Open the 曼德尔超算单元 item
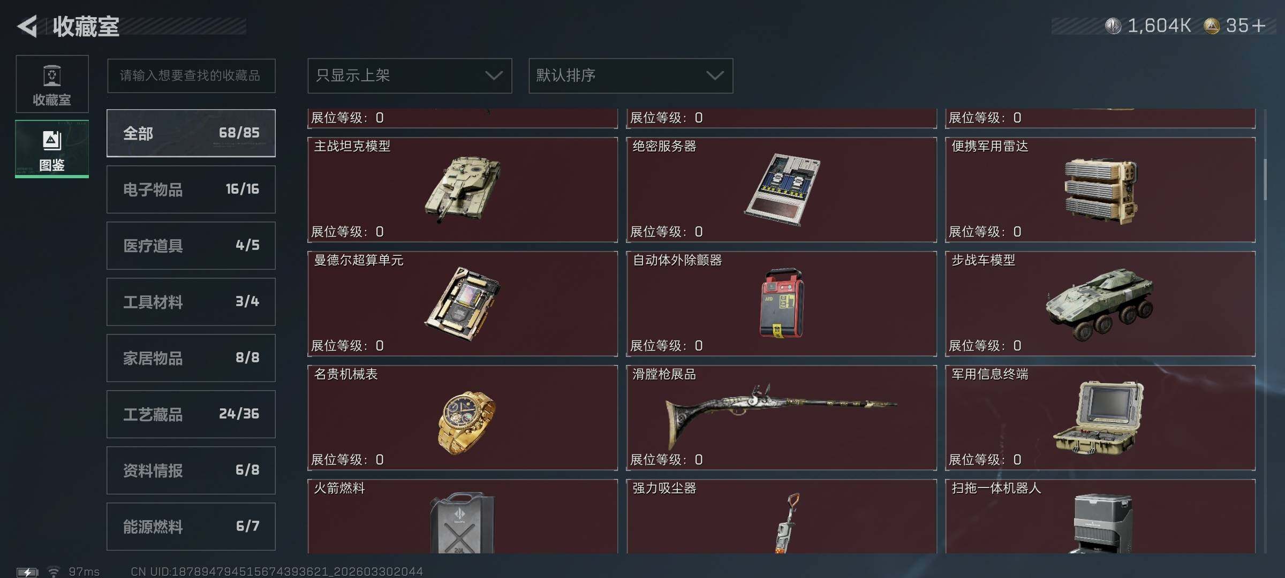Screen dimensions: 1285x578 [x=463, y=304]
